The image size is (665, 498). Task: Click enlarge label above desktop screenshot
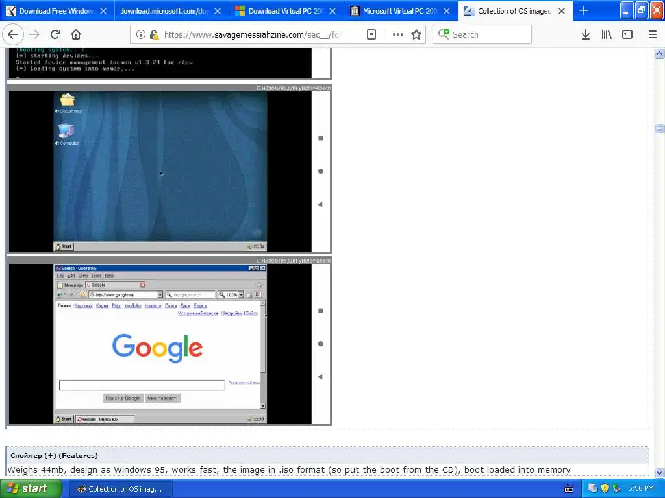pyautogui.click(x=294, y=88)
